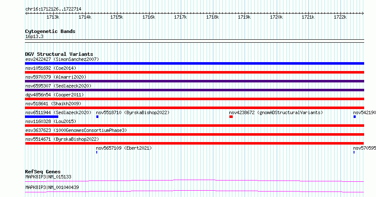Image resolution: width=376 pixels, height=197 pixels.
Task: Click the 1719k ruler position label
Action: click(244, 17)
